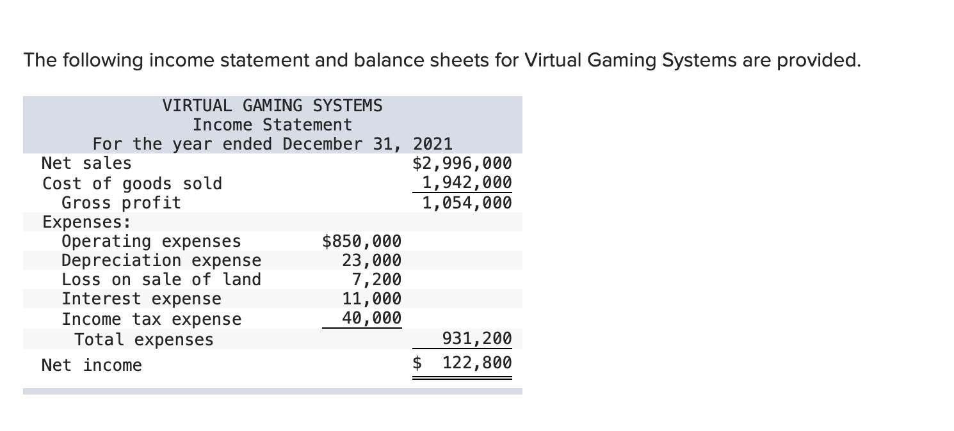Click the fiscal year line ending December 31, 2021

click(273, 144)
